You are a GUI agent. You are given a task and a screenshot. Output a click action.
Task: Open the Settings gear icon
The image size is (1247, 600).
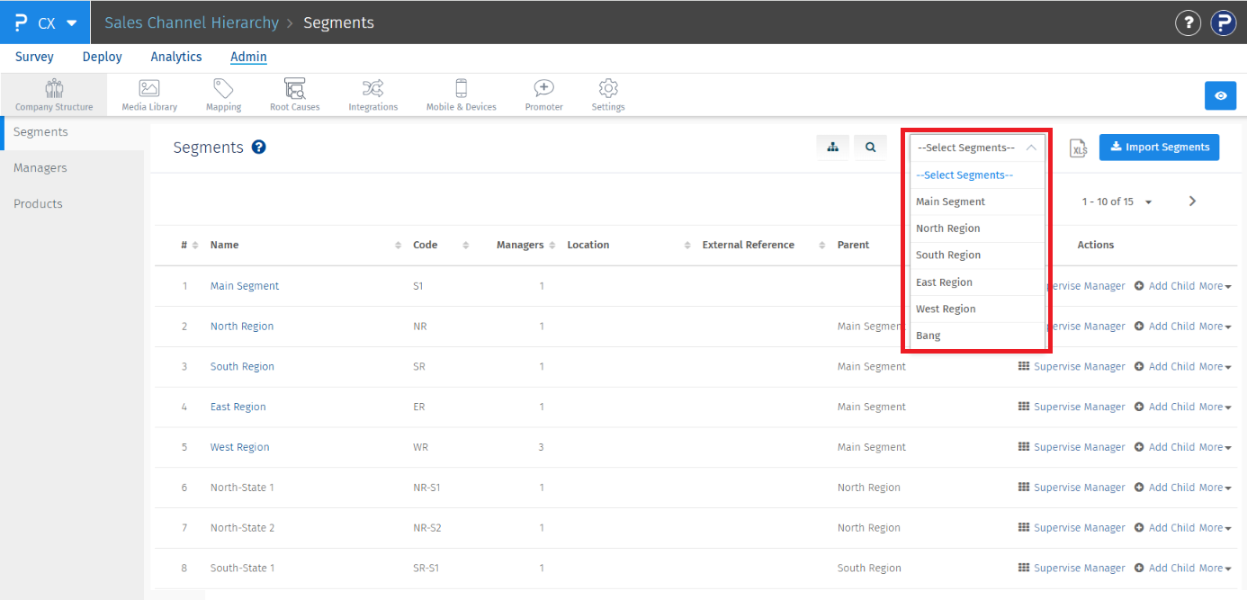608,89
